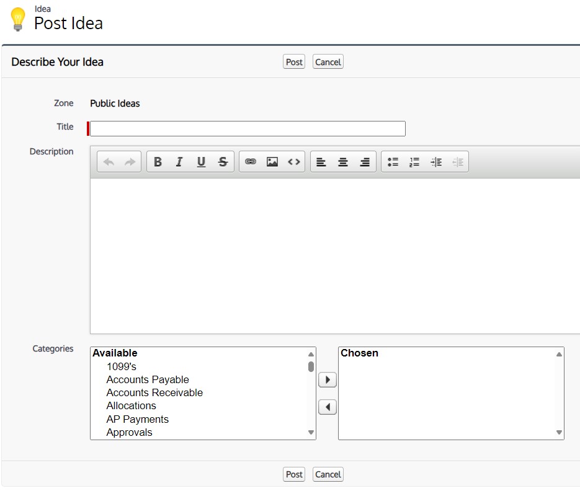This screenshot has height=491, width=580.
Task: Remove chosen category with left arrow
Action: point(327,407)
